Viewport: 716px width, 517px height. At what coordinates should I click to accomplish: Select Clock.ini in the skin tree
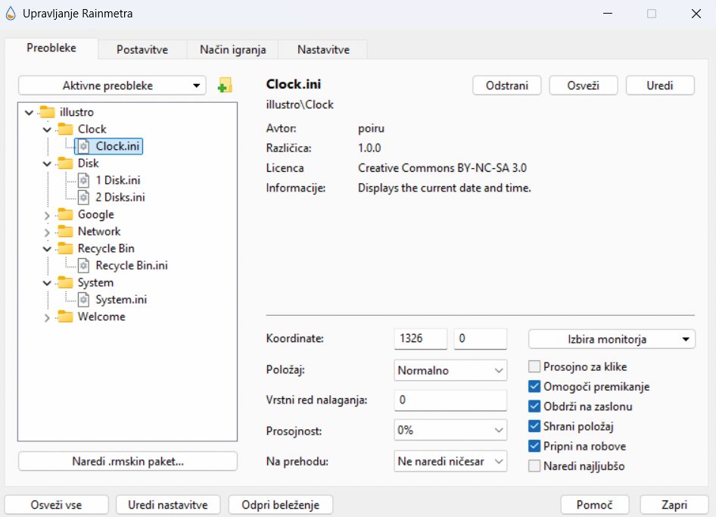[x=117, y=146]
